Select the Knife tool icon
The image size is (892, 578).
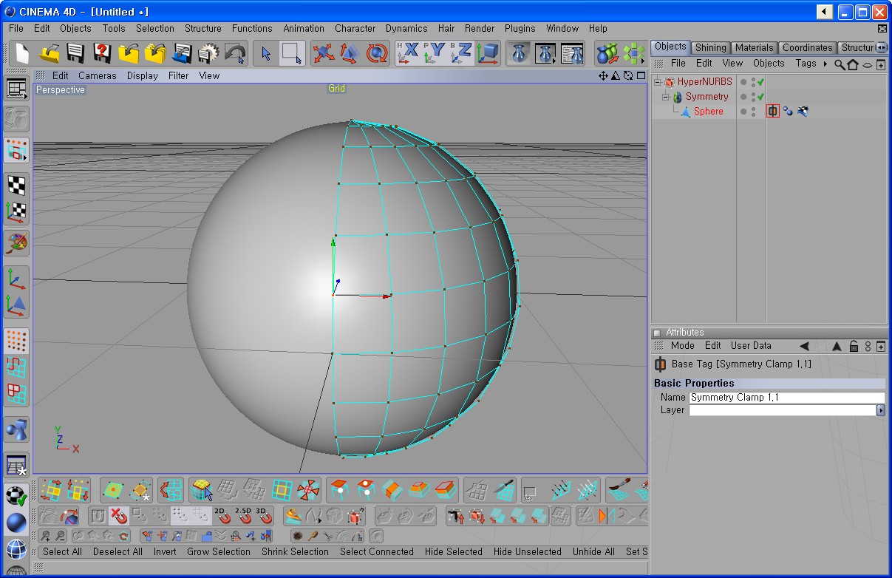pos(505,489)
